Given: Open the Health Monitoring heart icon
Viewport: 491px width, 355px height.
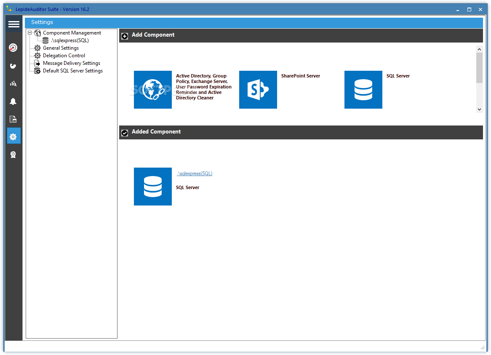Looking at the screenshot, I should [13, 66].
